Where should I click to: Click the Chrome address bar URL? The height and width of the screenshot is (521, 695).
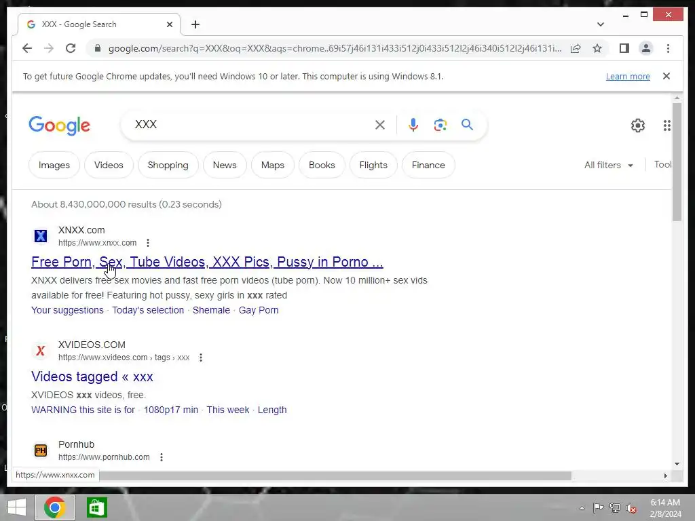click(335, 48)
